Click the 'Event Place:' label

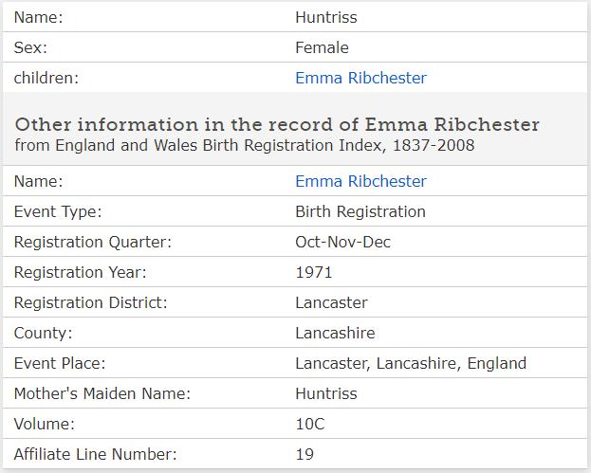60,363
